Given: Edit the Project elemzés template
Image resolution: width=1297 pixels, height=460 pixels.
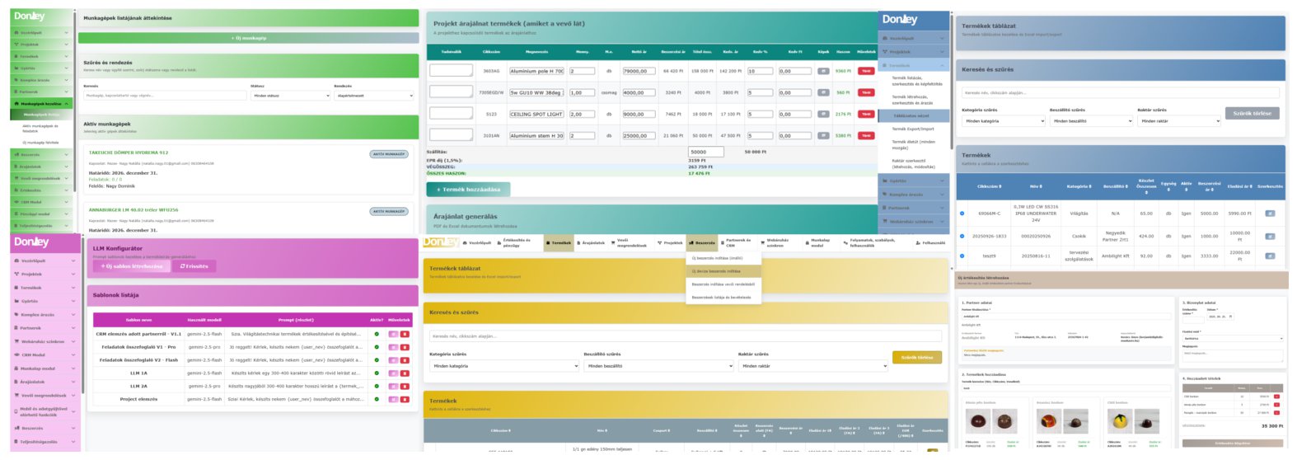Looking at the screenshot, I should coord(393,399).
